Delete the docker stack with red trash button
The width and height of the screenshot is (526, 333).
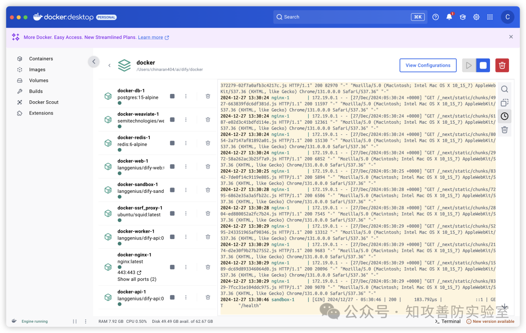502,65
